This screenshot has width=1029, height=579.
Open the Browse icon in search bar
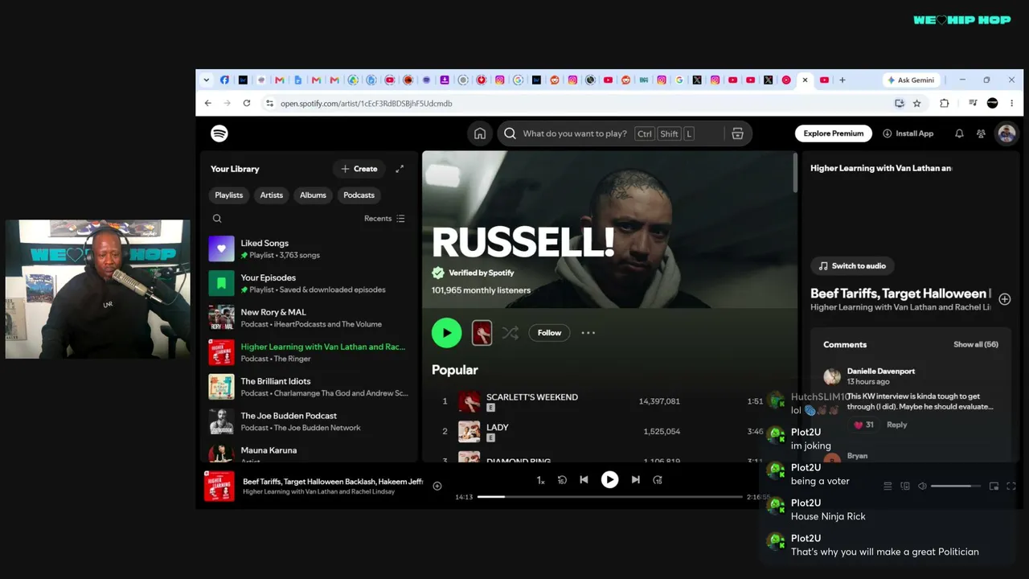point(737,133)
